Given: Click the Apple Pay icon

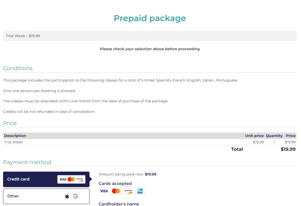Looking at the screenshot, I should click(x=67, y=196).
